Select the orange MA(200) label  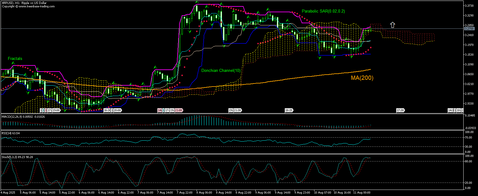[362, 78]
